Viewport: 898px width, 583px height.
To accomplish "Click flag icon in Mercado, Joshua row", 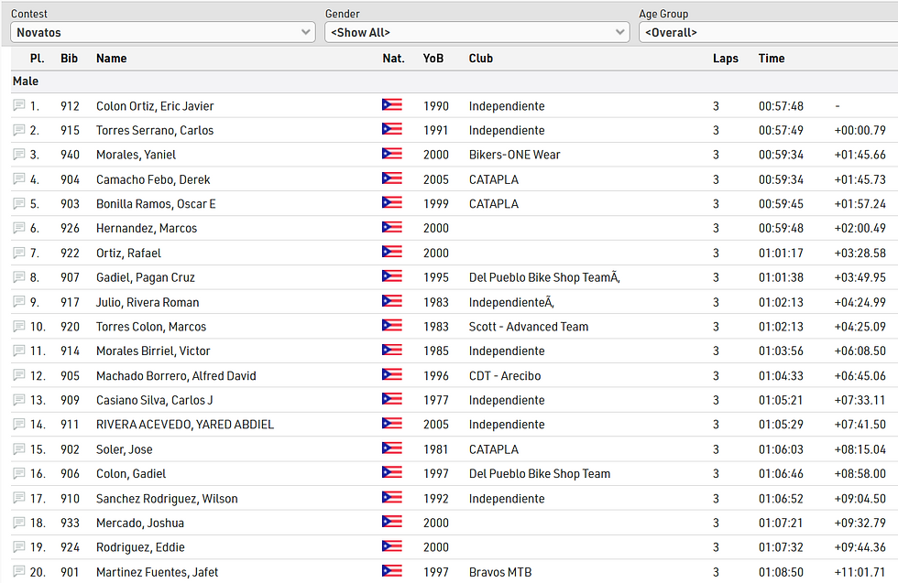I will point(391,523).
